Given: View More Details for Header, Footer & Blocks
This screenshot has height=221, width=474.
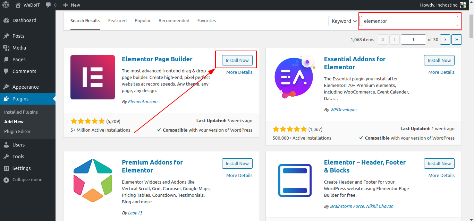Looking at the screenshot, I should click(x=441, y=175).
